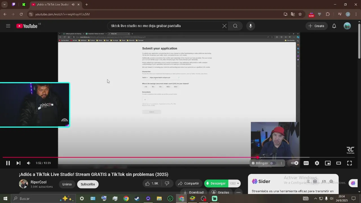The image size is (361, 203).
Task: Open the Chrome profile avatar
Action: (348, 14)
